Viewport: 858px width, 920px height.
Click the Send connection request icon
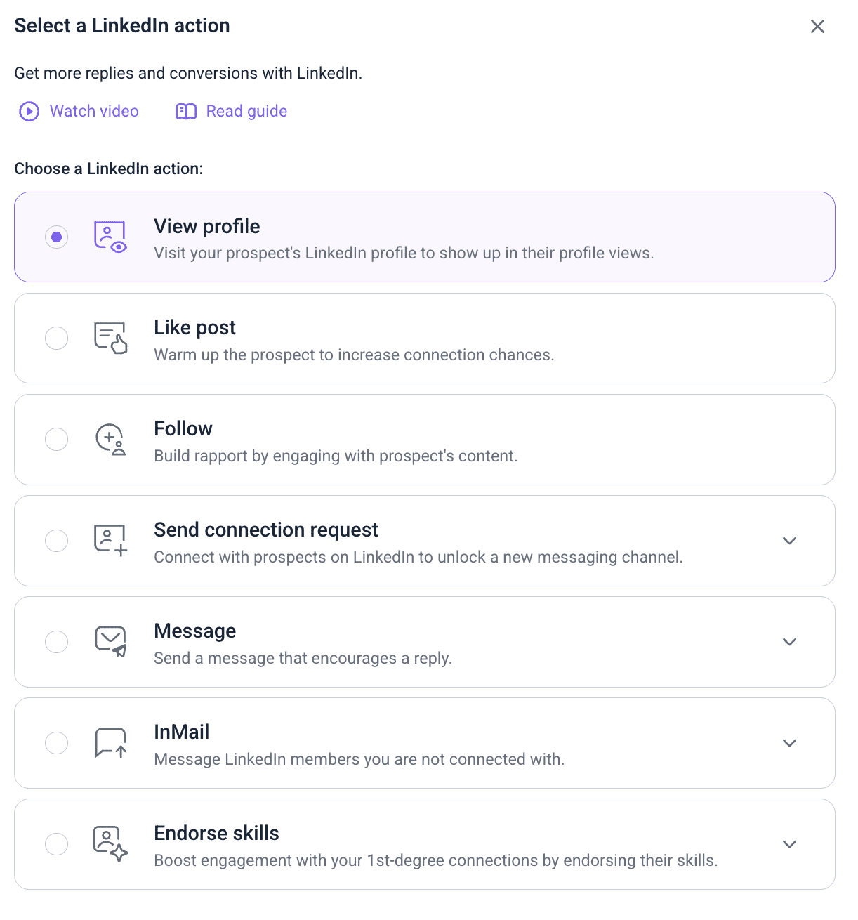[x=110, y=540]
